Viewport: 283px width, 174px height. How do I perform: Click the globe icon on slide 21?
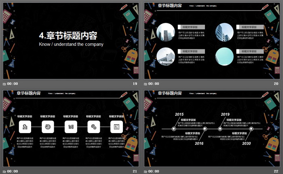[48, 127]
